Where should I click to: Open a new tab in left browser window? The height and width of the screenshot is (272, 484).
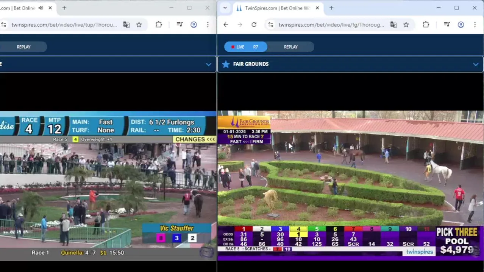[64, 8]
